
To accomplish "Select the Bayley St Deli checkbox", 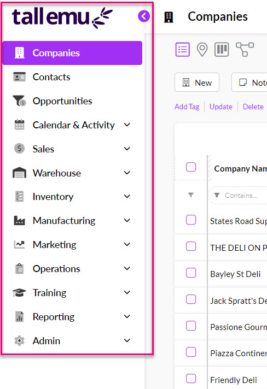I will (x=191, y=273).
